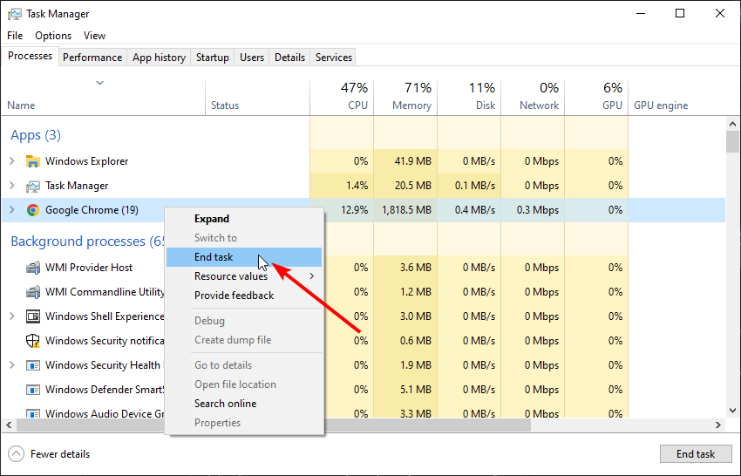Viewport: 741px width, 476px height.
Task: Click the 1,818.5 MB memory cell
Action: pos(405,210)
